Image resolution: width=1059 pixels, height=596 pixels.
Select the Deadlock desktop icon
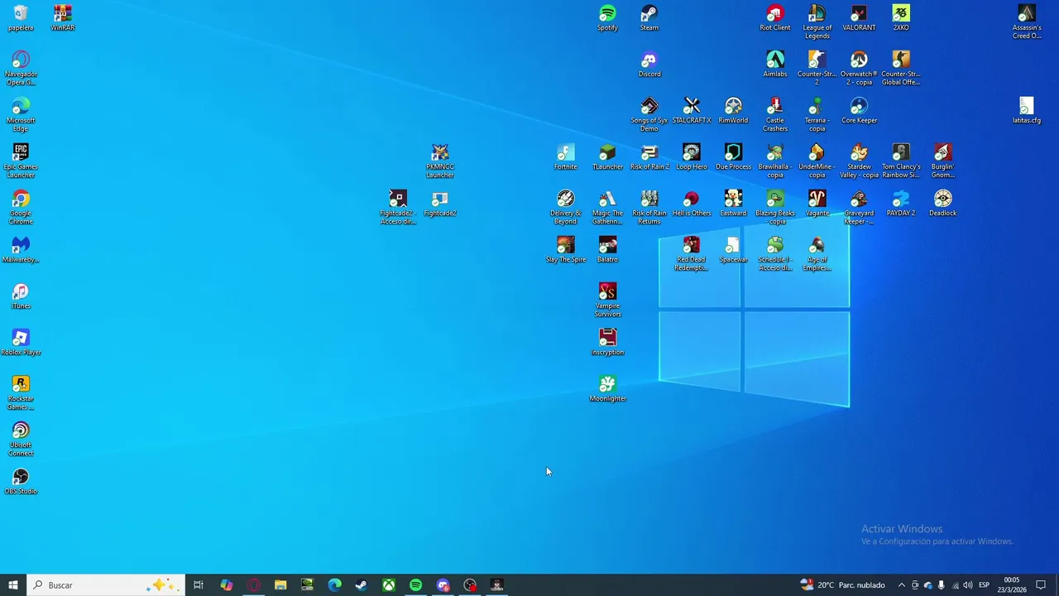click(943, 204)
